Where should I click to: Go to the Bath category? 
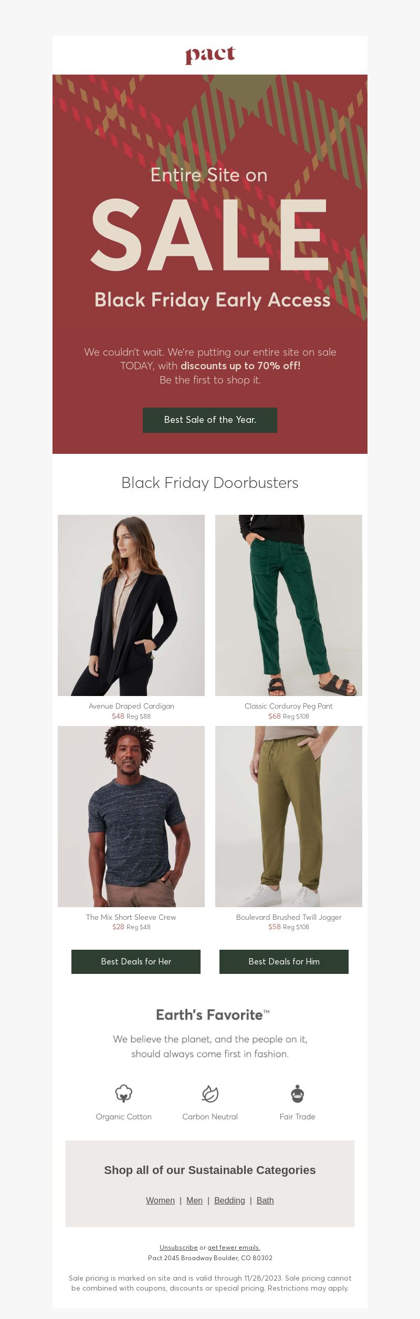pos(265,1201)
